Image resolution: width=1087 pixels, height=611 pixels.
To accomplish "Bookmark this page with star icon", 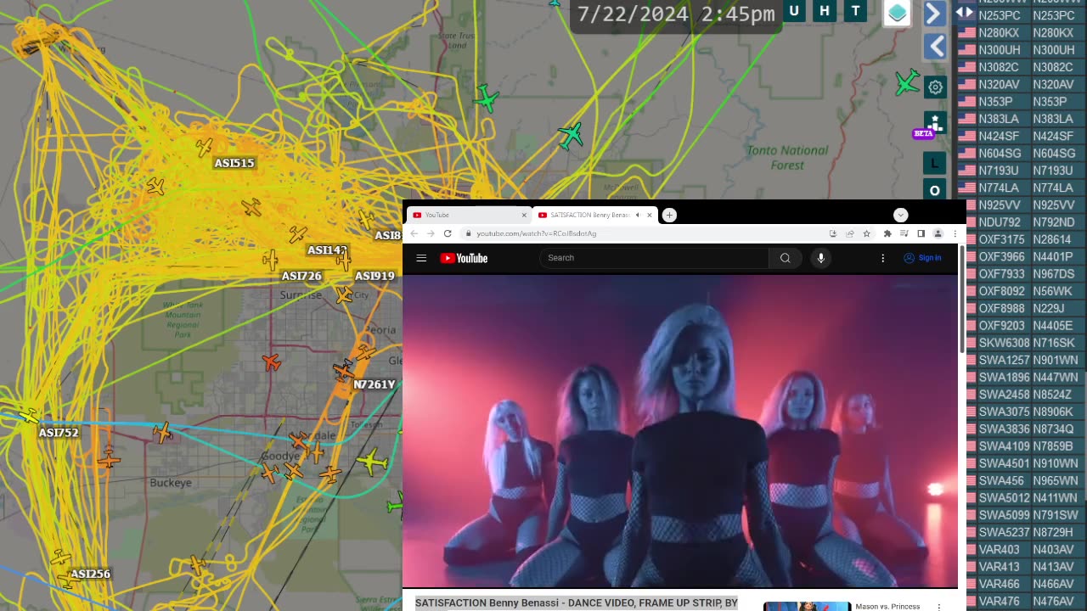I will [866, 233].
